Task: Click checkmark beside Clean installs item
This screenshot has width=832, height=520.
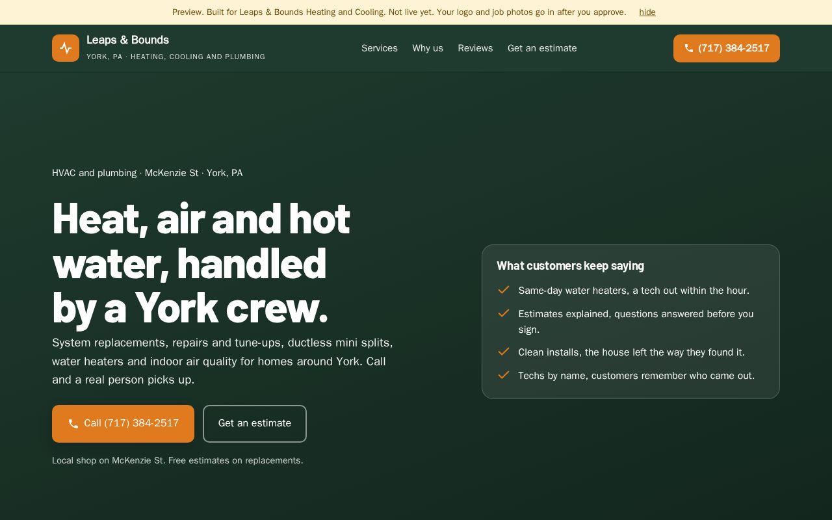Action: 503,352
